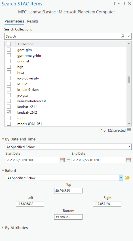Click the Extent browse folder icon
This screenshot has width=133, height=241.
[x=127, y=178]
